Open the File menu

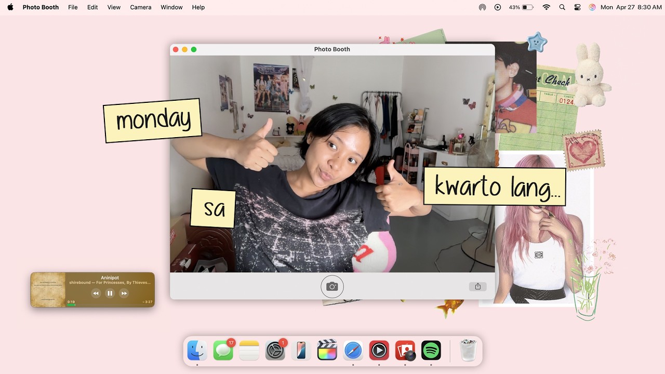coord(73,7)
